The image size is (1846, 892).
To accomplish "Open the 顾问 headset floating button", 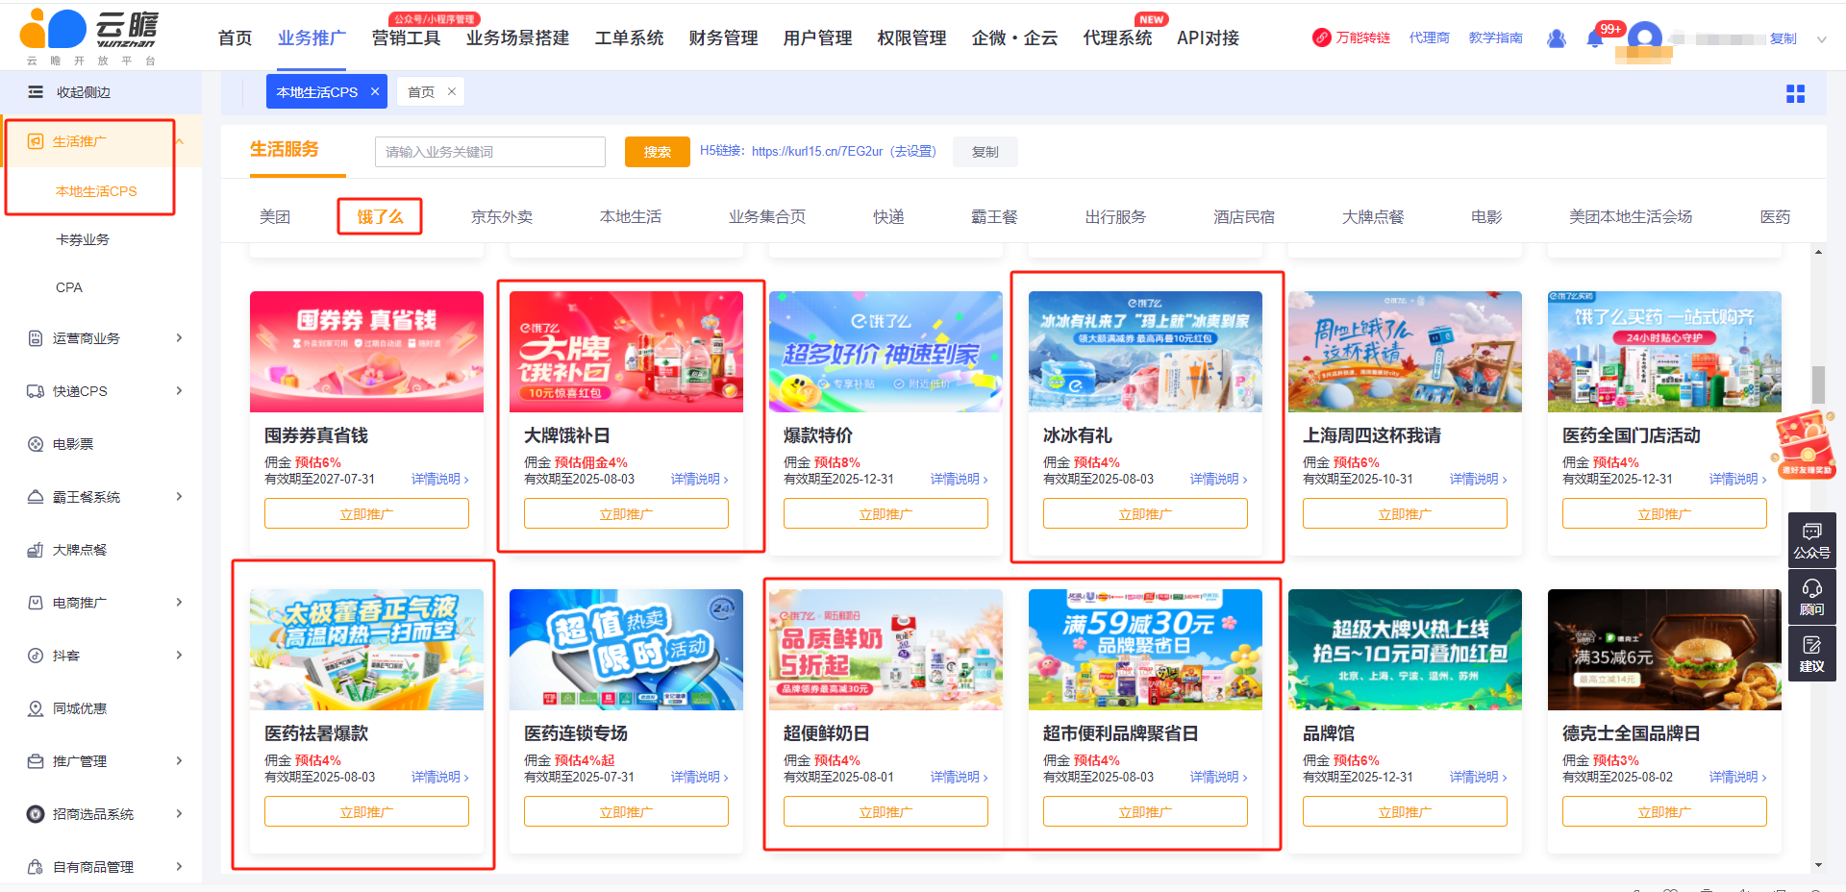I will pos(1812,597).
